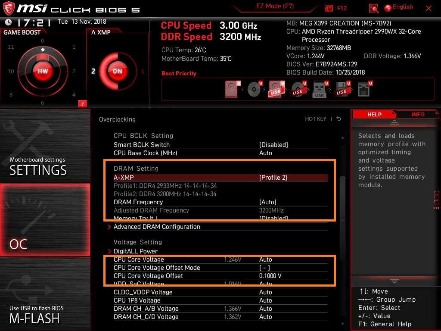
Task: Click the Memory Size 32768MB text
Action: pos(319,48)
